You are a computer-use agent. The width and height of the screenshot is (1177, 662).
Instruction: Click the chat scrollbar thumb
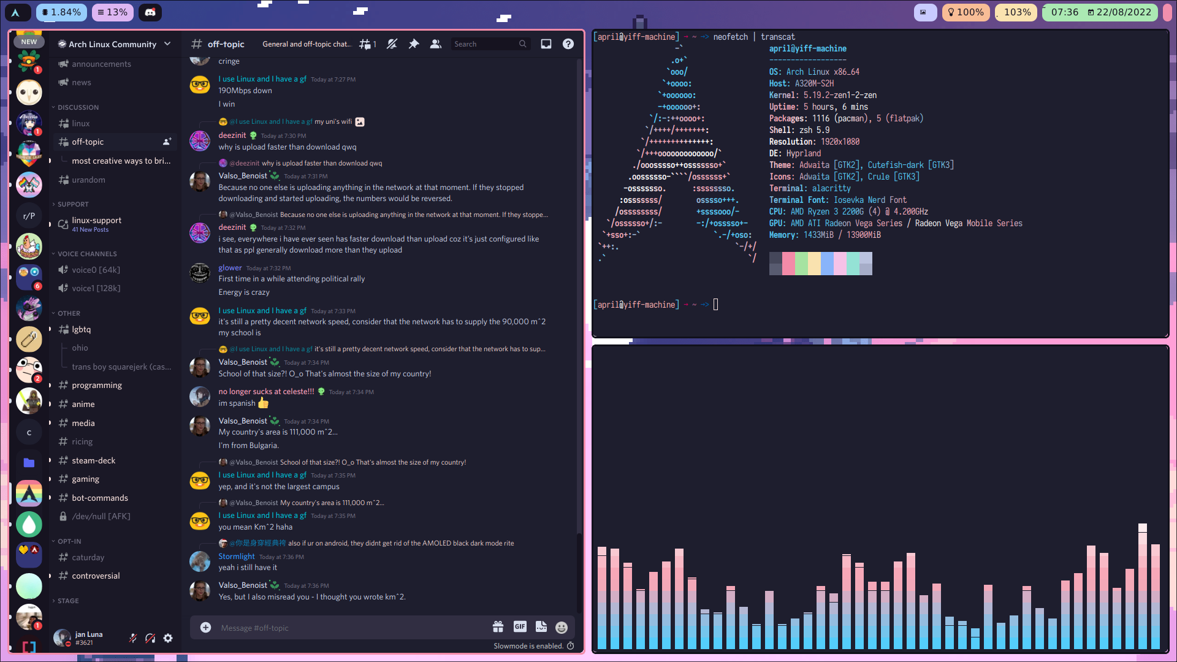click(579, 573)
